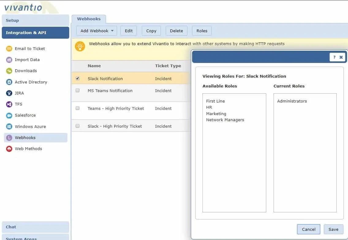The image size is (348, 240).
Task: Click the Copy button
Action: (x=151, y=31)
